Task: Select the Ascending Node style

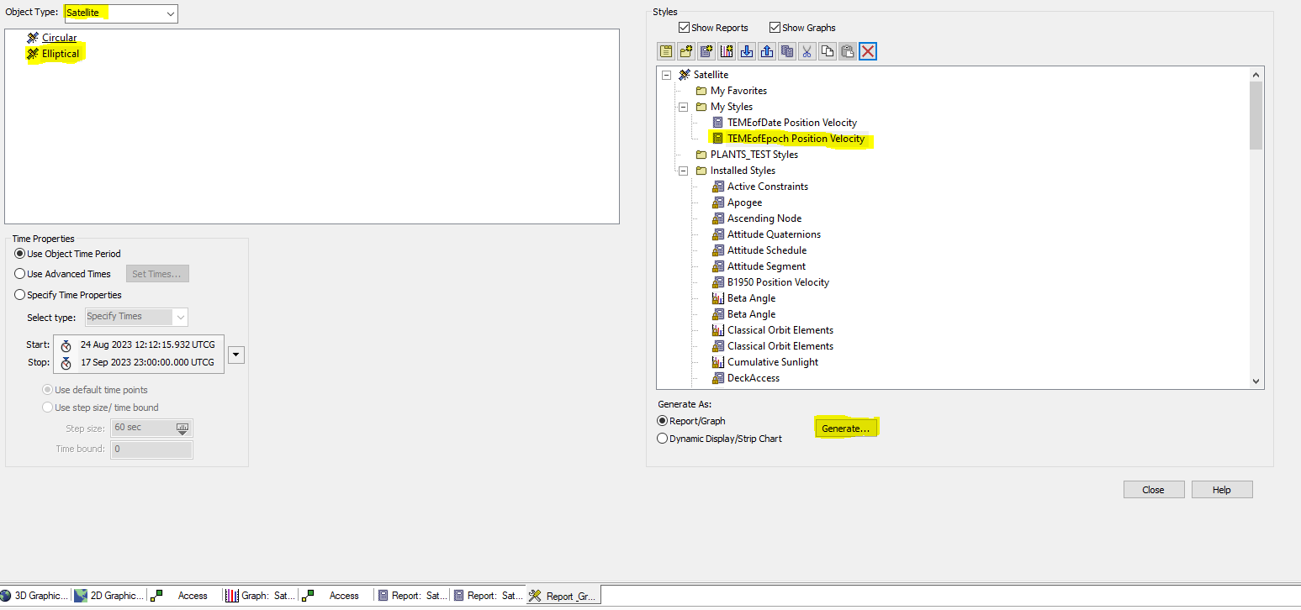Action: (764, 218)
